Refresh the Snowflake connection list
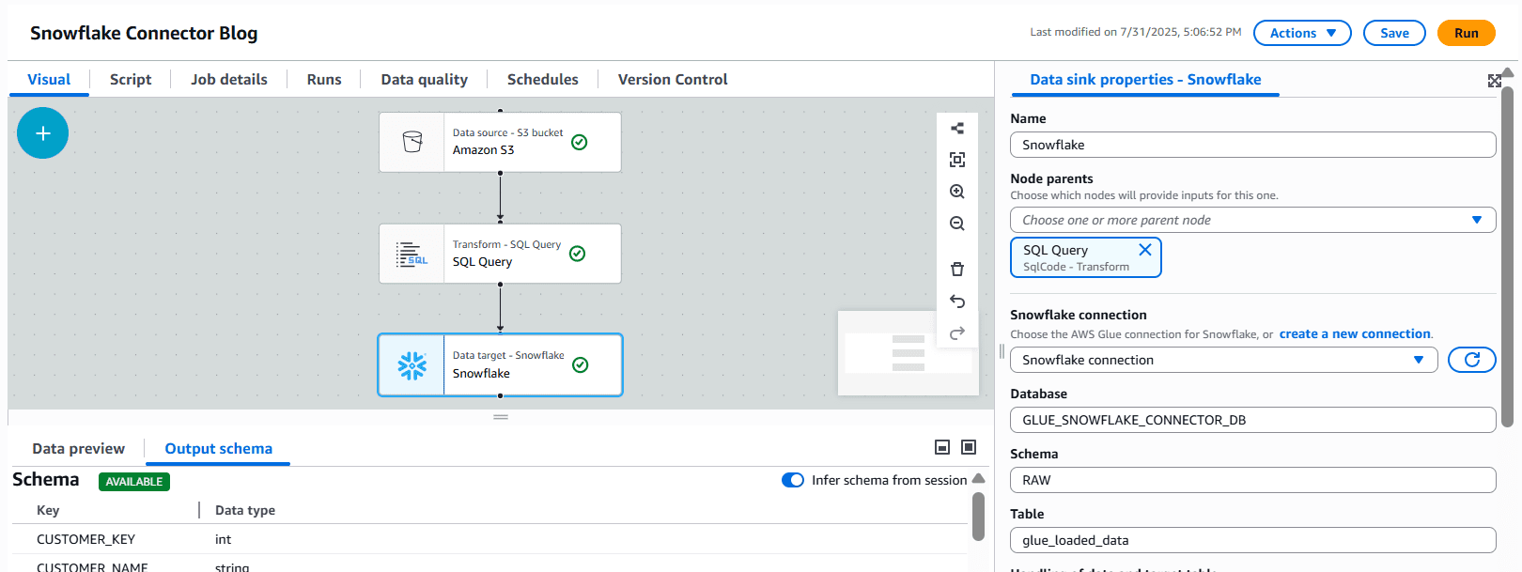1522x572 pixels. [x=1471, y=360]
